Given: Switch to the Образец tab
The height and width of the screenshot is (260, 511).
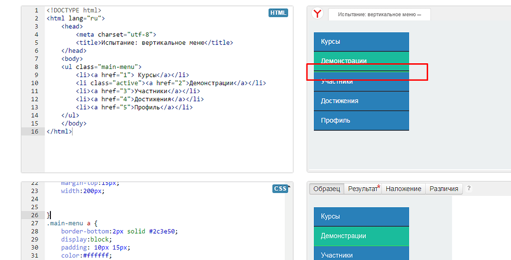Looking at the screenshot, I should click(327, 189).
